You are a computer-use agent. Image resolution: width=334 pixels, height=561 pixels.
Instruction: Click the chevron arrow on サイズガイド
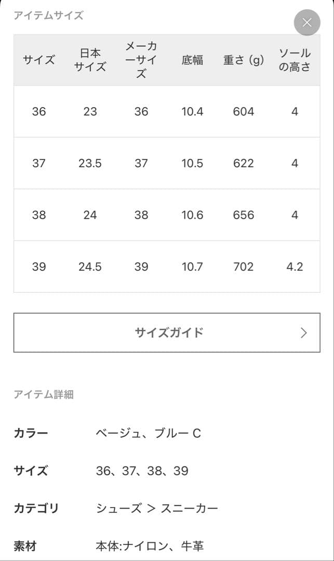pos(304,333)
